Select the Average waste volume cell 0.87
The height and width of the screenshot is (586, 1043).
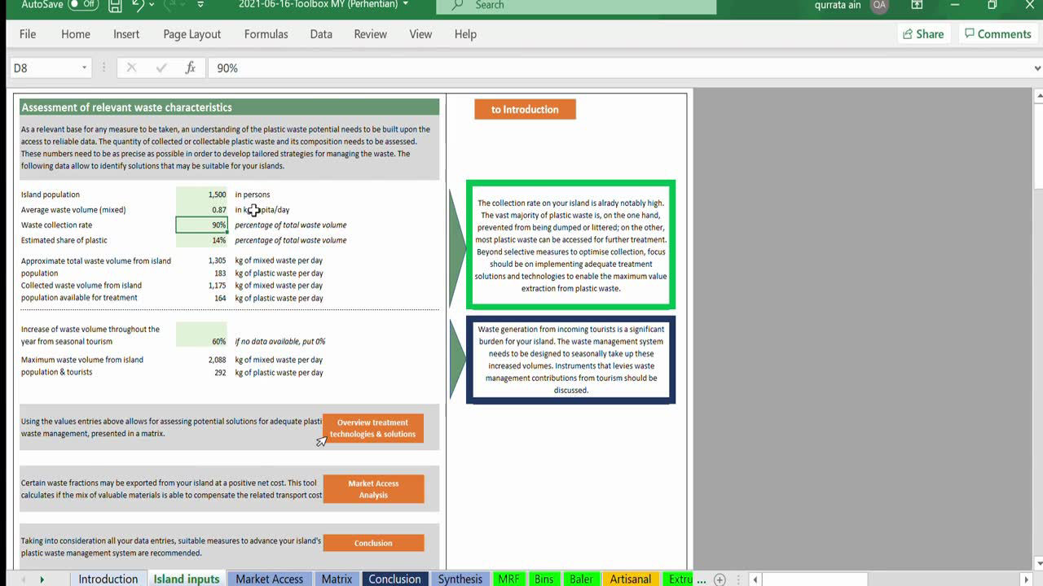201,210
